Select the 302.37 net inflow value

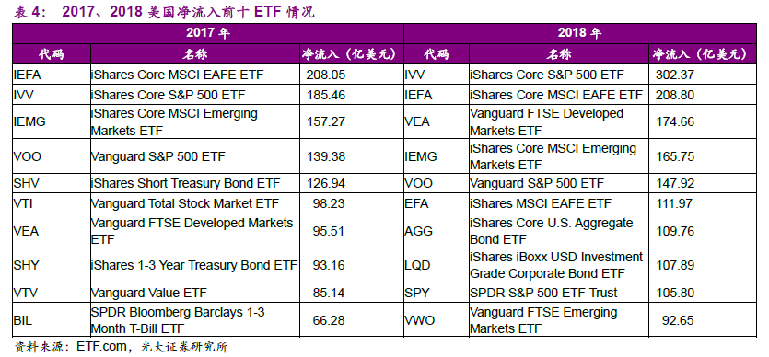click(675, 75)
